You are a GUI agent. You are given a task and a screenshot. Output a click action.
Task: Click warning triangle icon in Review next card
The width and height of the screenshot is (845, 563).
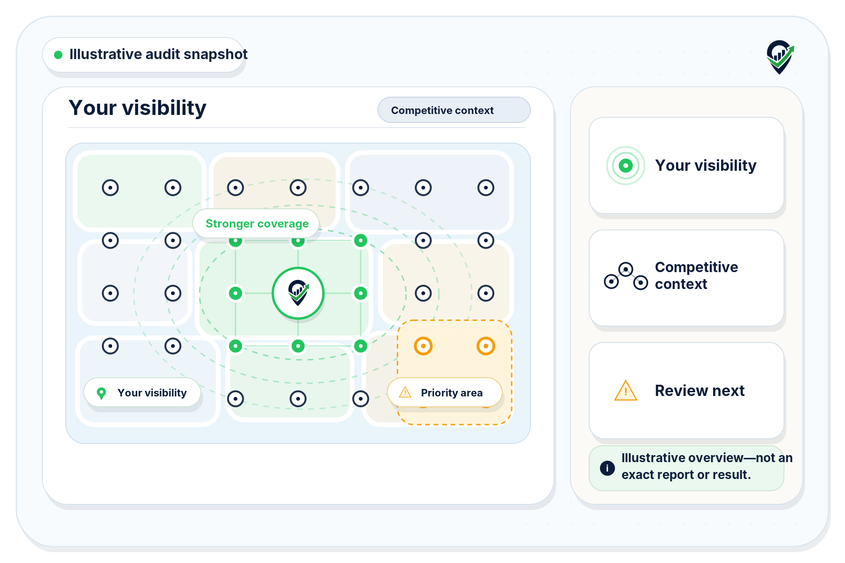click(626, 391)
